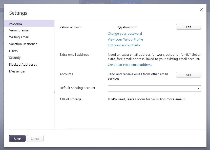The height and width of the screenshot is (150, 210).
Task: Open the Filters section
Action: [13, 51]
